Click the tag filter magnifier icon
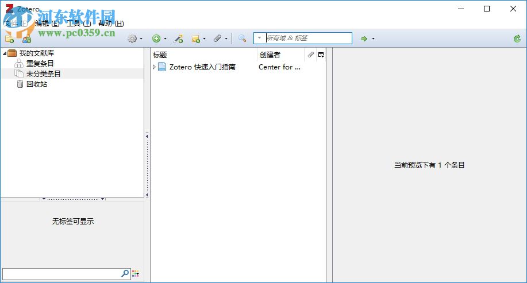 125,274
